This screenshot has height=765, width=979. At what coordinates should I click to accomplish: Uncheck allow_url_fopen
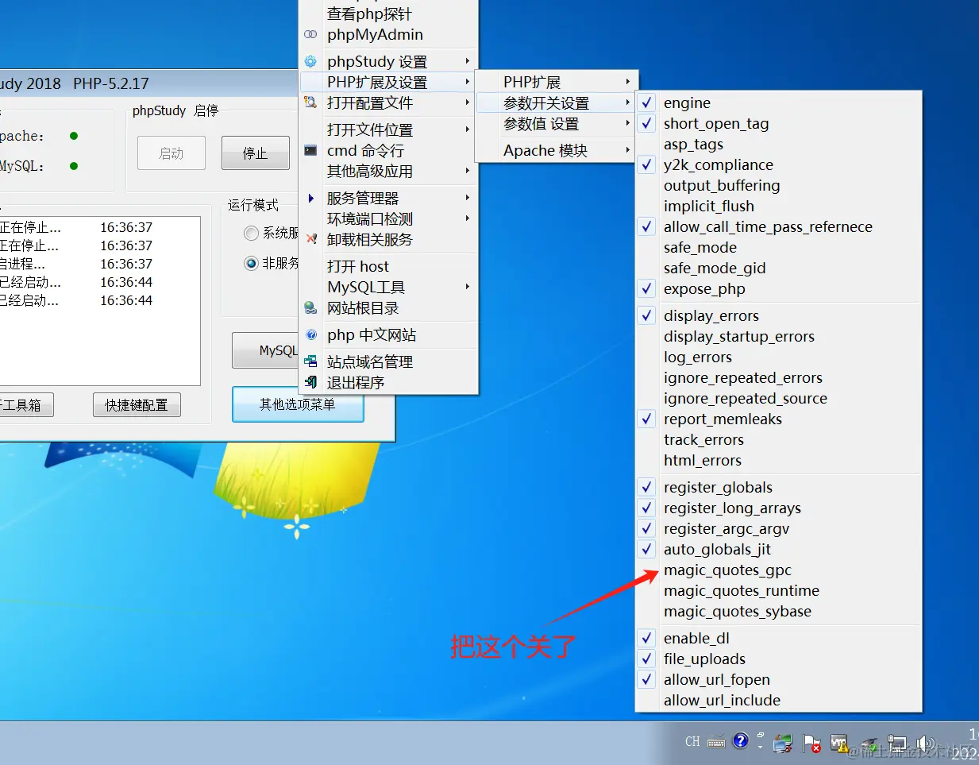pos(779,679)
